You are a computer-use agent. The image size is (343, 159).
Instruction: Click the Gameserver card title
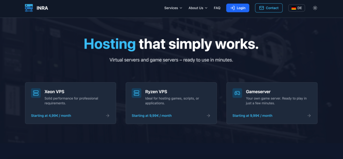click(x=258, y=92)
